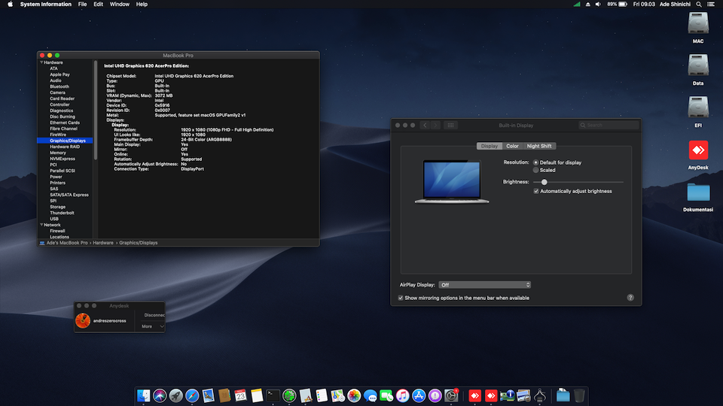Collapse the Network tree section
Viewport: 723px width, 406px height.
tap(41, 225)
